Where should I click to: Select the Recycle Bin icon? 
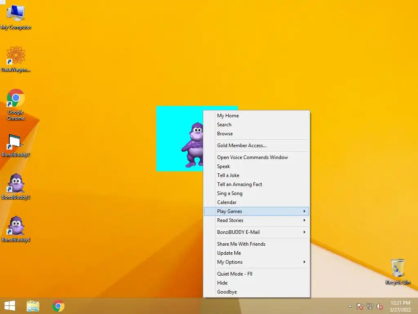tap(398, 271)
